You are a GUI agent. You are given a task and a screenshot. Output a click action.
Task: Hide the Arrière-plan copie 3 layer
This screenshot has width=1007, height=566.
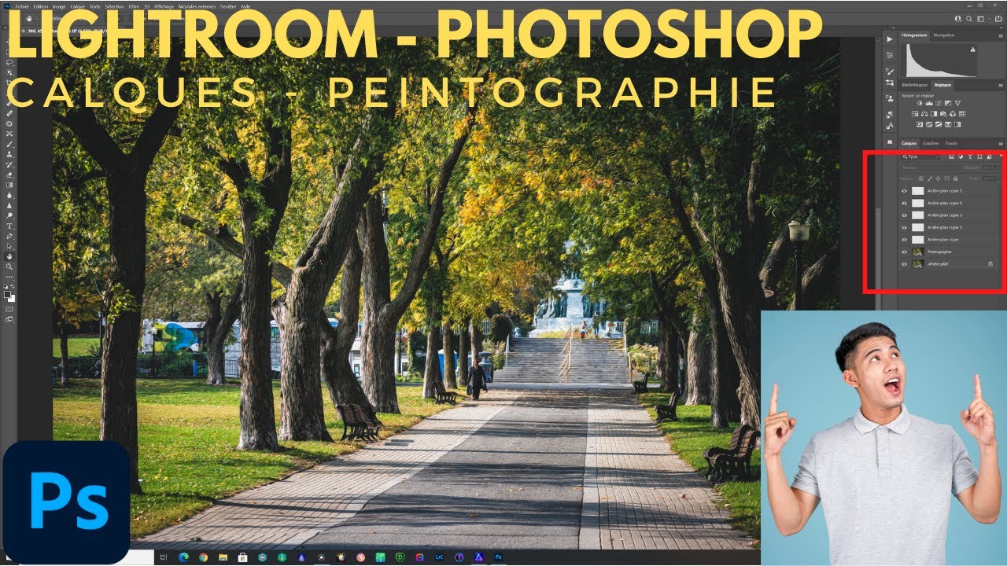tap(904, 215)
